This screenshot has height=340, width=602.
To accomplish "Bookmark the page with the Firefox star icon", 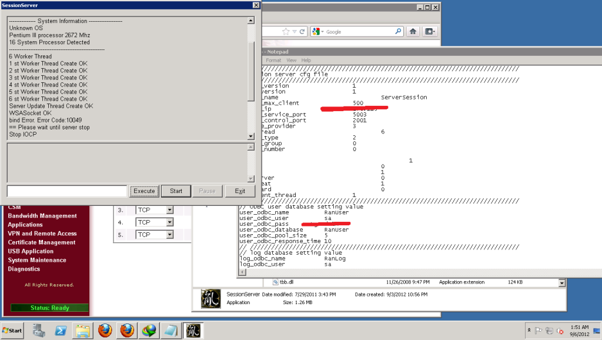I will tap(286, 32).
